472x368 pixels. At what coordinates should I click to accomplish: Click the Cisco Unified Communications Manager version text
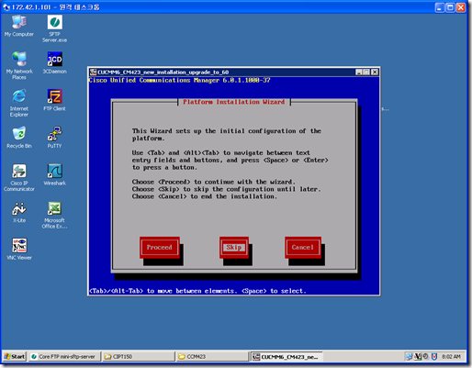click(179, 80)
